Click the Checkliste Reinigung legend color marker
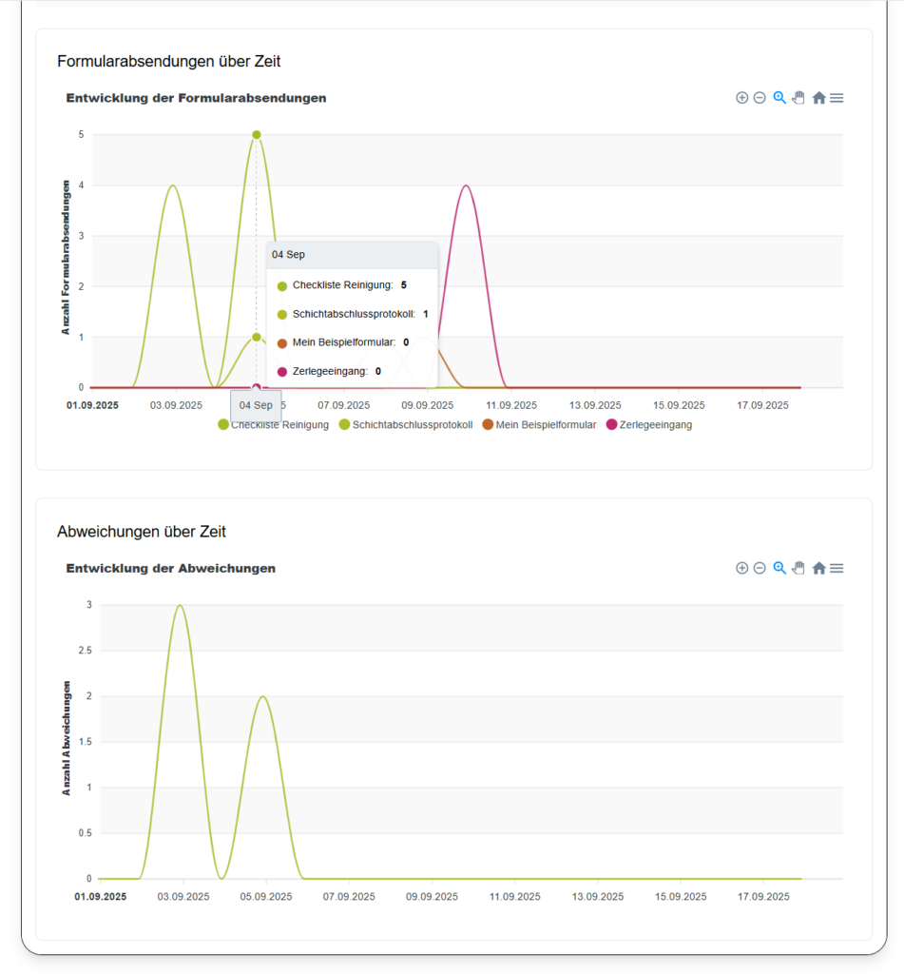This screenshot has height=974, width=904. (x=223, y=424)
